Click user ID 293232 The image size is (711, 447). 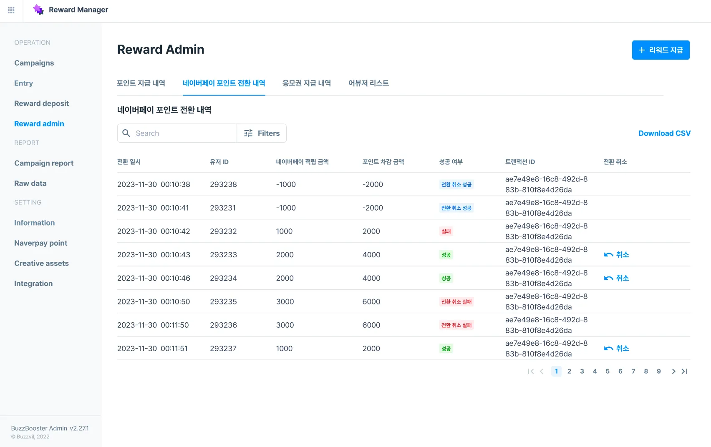[223, 231]
